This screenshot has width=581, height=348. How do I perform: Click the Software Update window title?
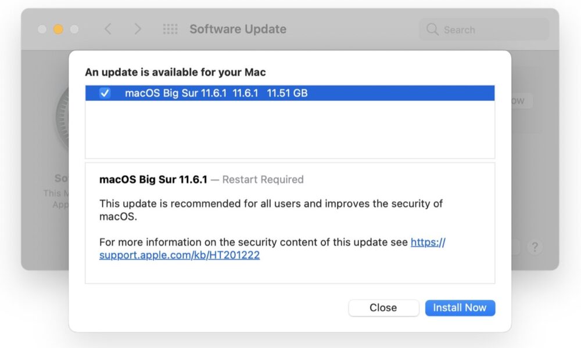(238, 29)
